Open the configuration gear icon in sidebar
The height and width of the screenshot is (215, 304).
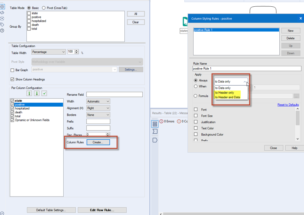pyautogui.click(x=2, y=7)
